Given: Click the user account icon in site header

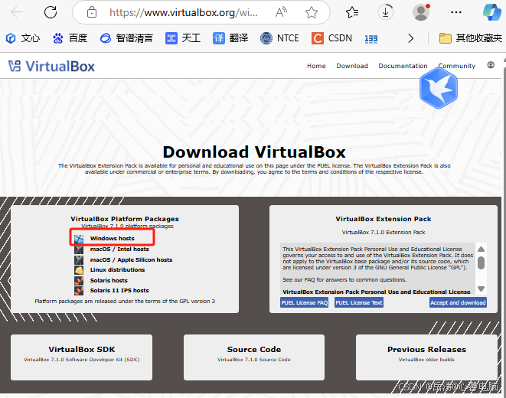Looking at the screenshot, I should [491, 65].
